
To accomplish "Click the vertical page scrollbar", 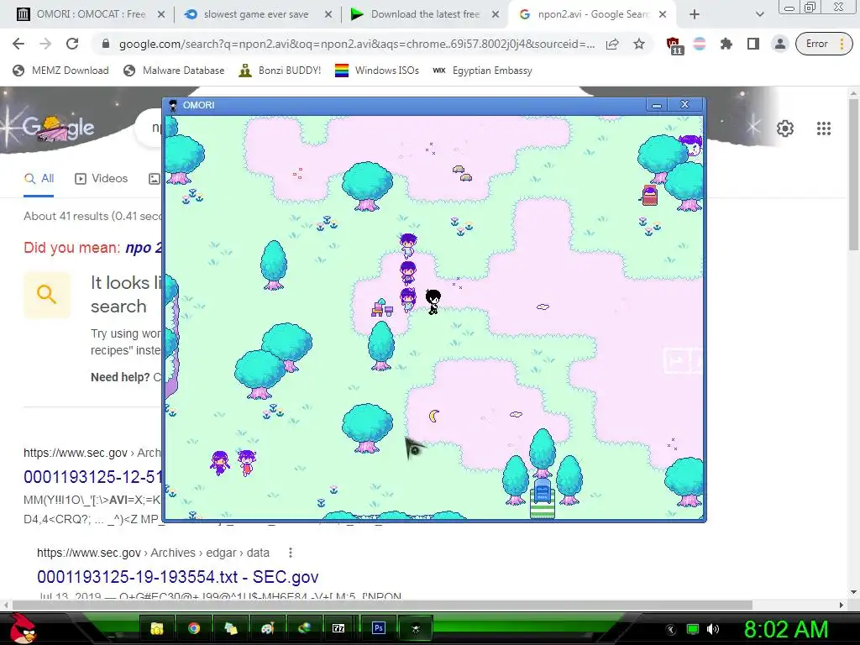I will [x=853, y=175].
